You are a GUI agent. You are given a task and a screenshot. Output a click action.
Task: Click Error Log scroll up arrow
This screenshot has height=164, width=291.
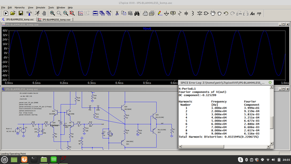(x=271, y=87)
